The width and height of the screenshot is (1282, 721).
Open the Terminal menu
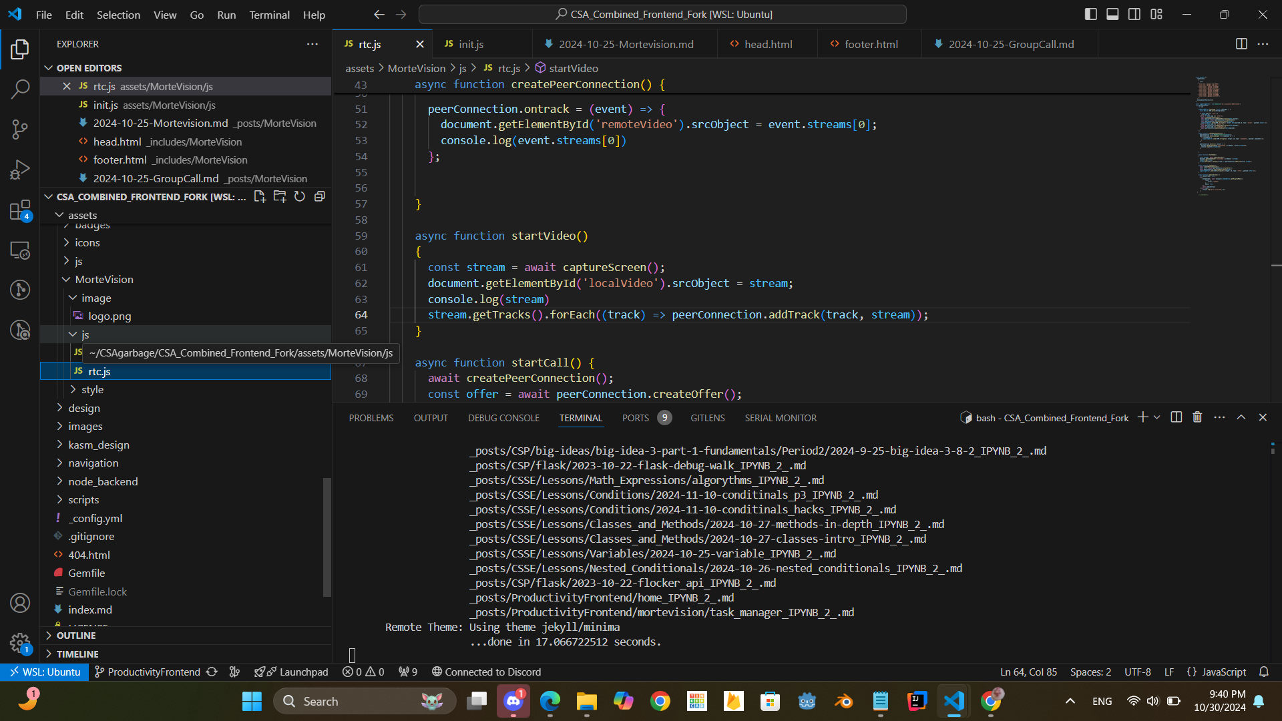(x=269, y=14)
